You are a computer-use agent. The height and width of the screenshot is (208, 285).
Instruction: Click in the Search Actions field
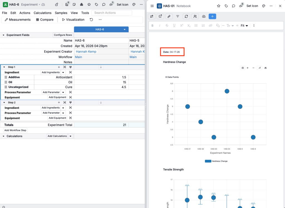coord(112,13)
